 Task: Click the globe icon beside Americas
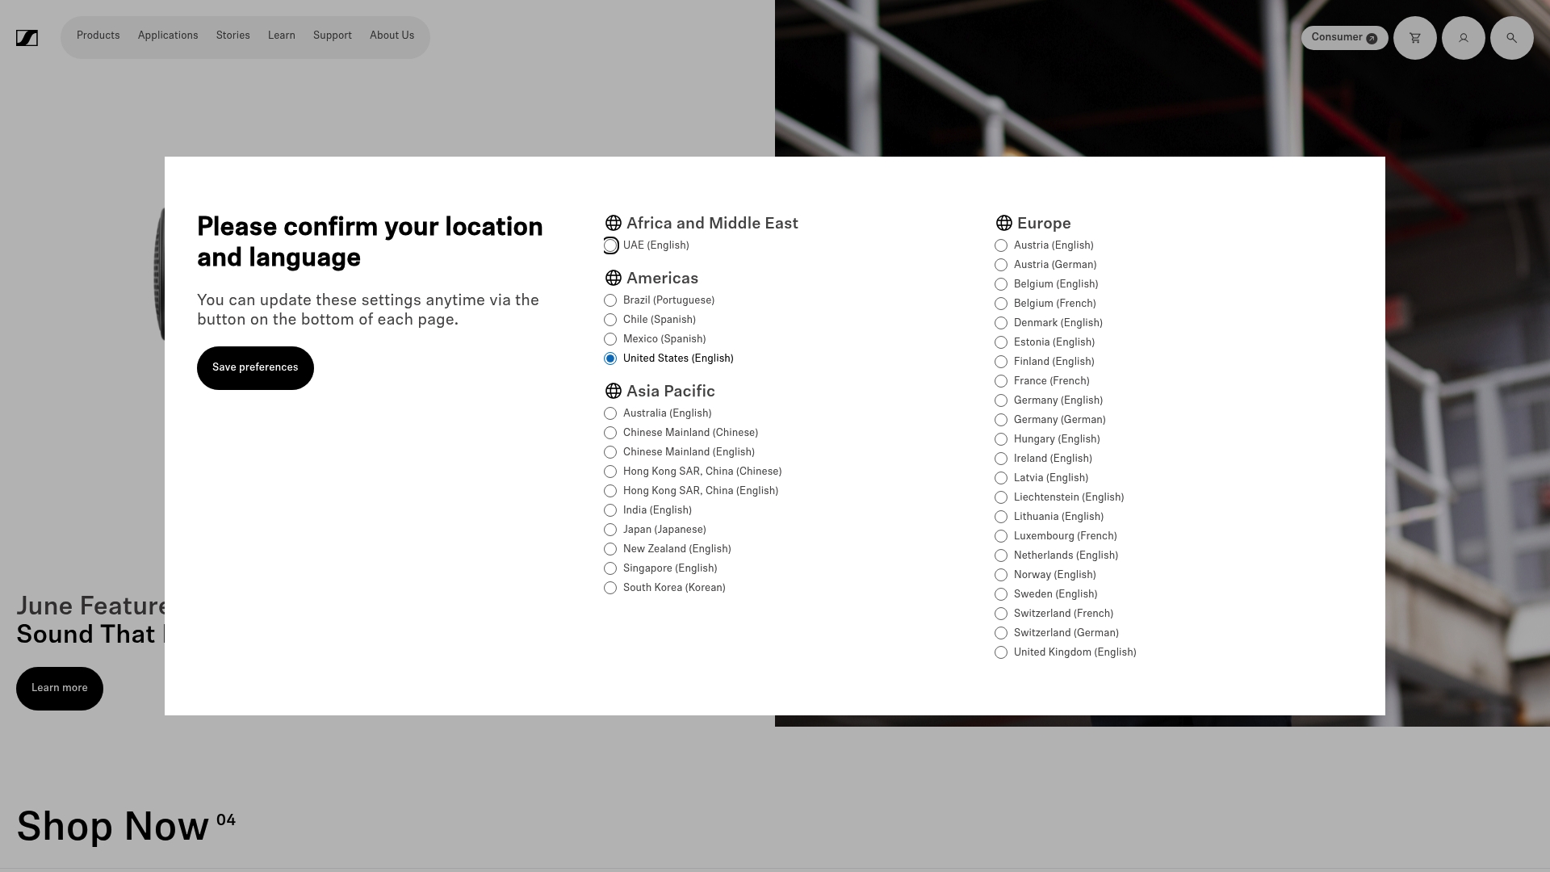(613, 279)
